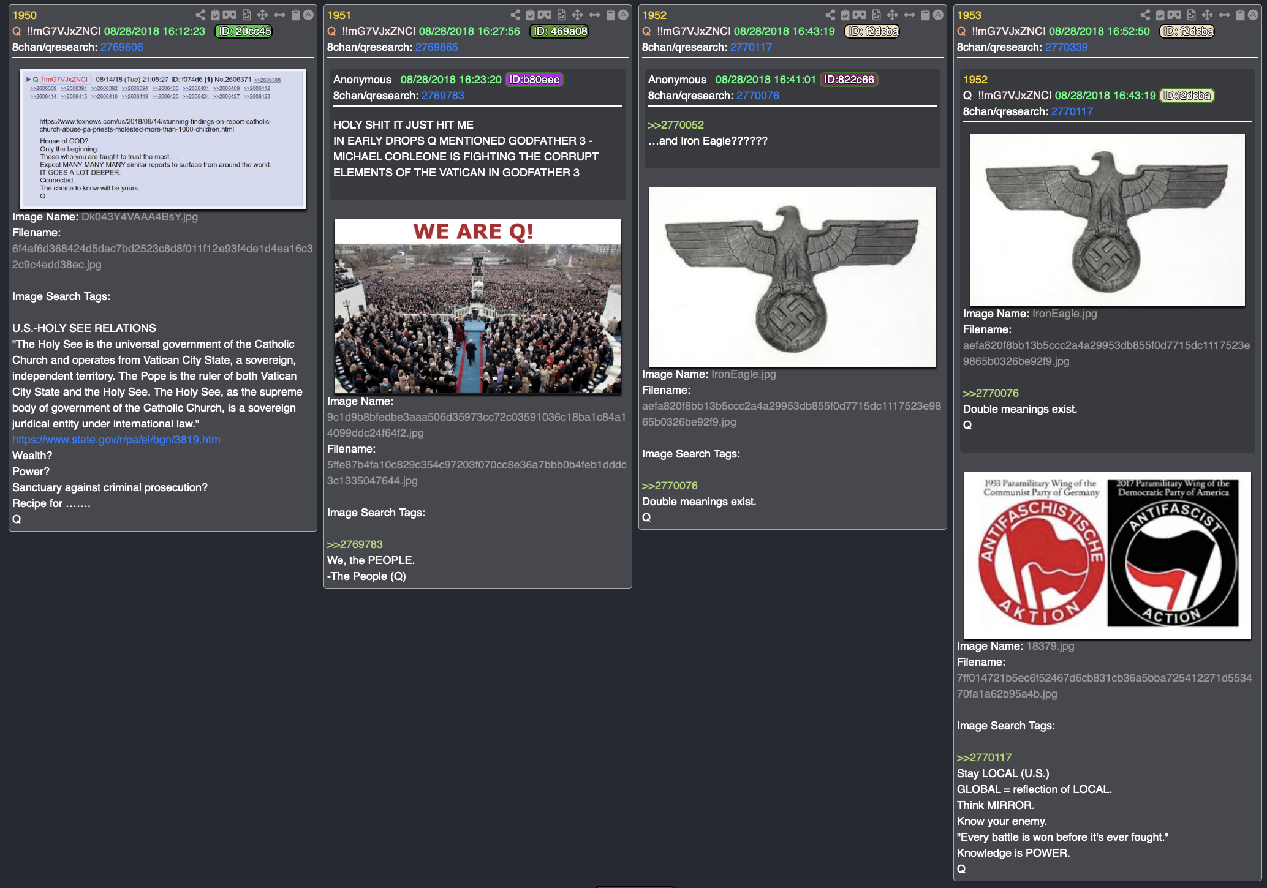Click the VR goggles icon on post 1952
This screenshot has width=1267, height=888.
(x=860, y=15)
